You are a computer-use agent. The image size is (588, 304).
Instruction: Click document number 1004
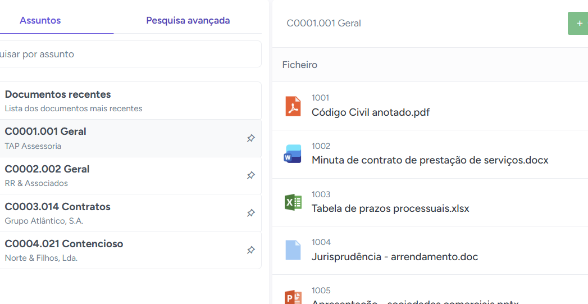pos(321,242)
